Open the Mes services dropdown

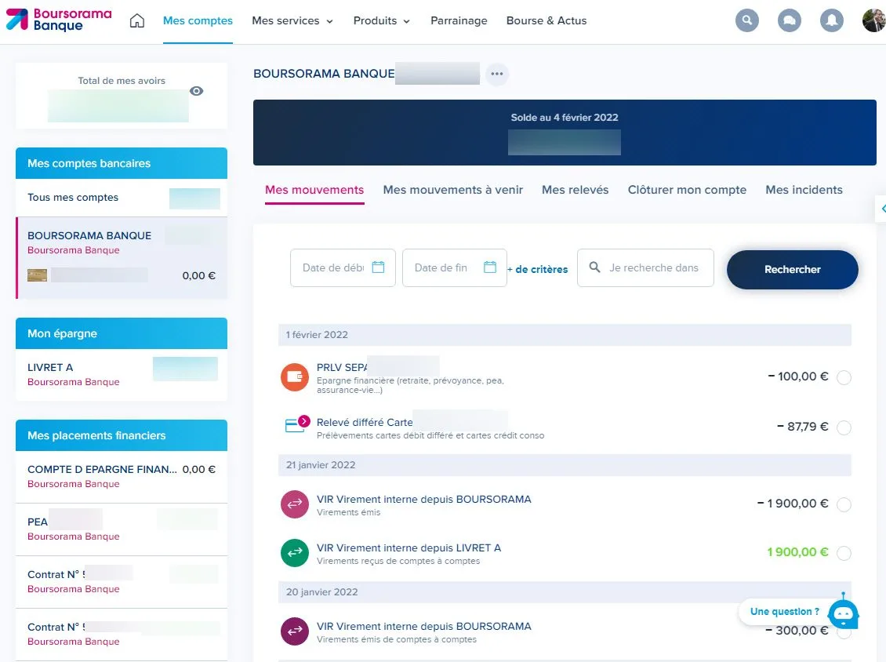point(292,21)
